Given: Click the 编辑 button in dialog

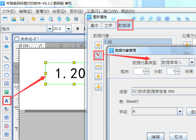Looking at the screenshot, I should pyautogui.click(x=156, y=136).
